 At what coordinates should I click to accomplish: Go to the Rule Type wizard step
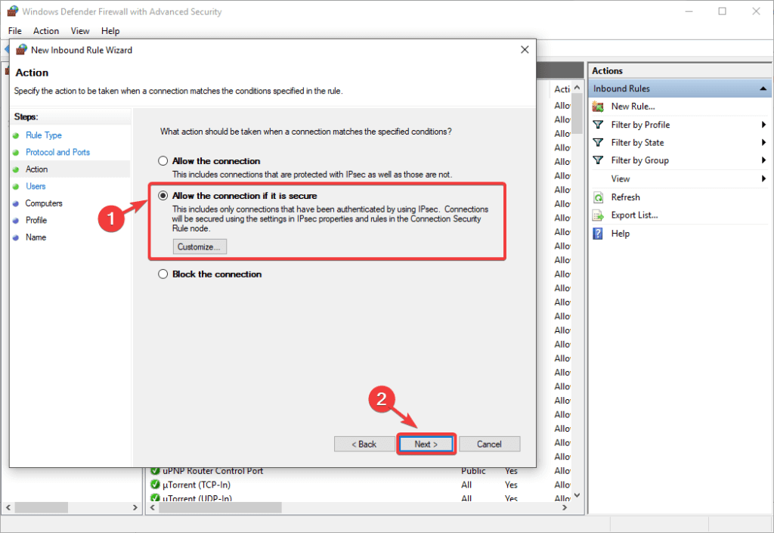click(x=44, y=135)
